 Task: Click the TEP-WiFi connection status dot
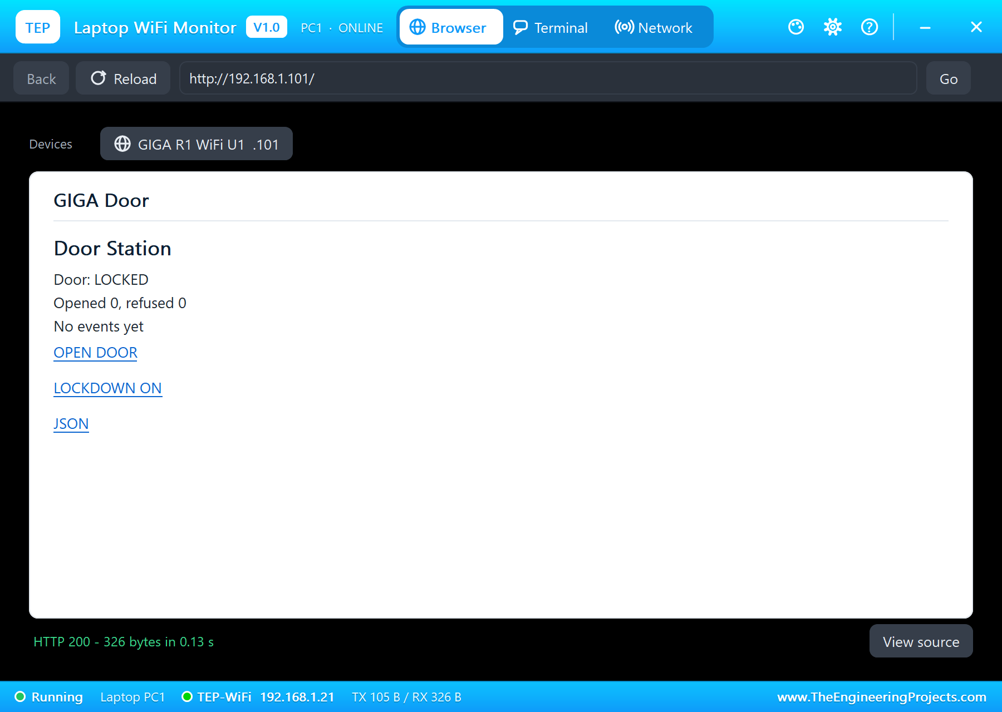pos(187,696)
